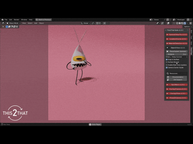Image resolution: width=193 pixels, height=144 pixels.
Task: Switch to solid shading icon
Action: 180,23
